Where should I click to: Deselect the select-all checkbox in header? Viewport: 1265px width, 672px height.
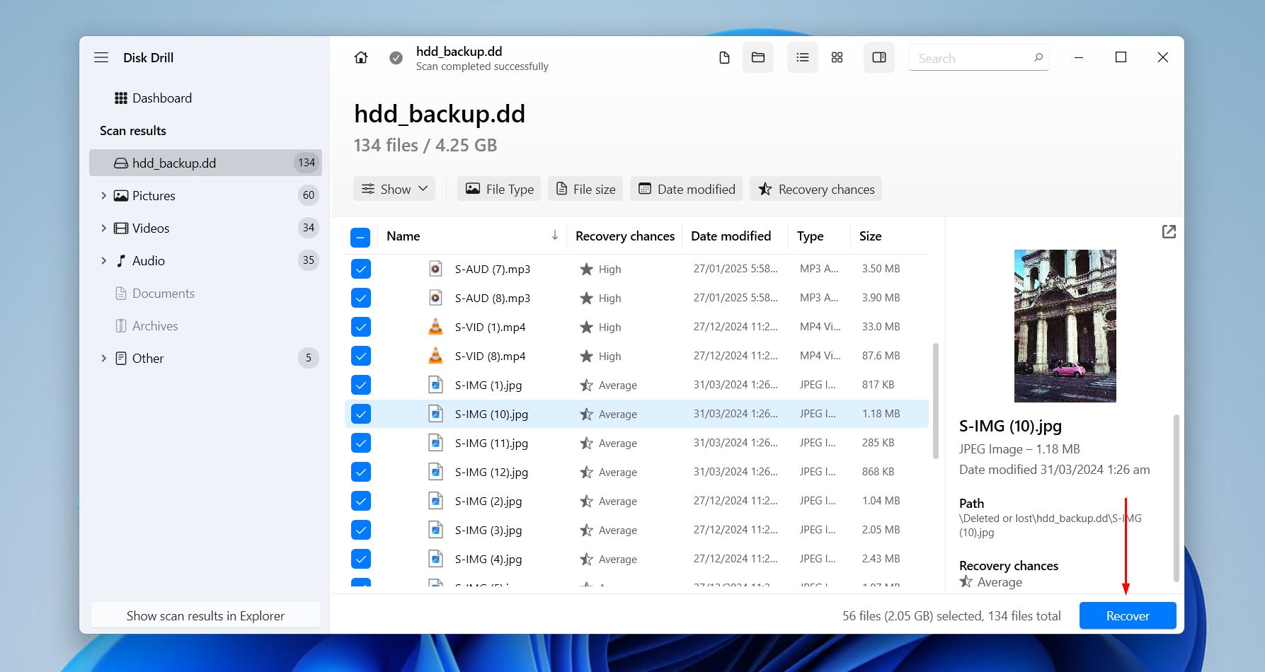click(x=360, y=237)
